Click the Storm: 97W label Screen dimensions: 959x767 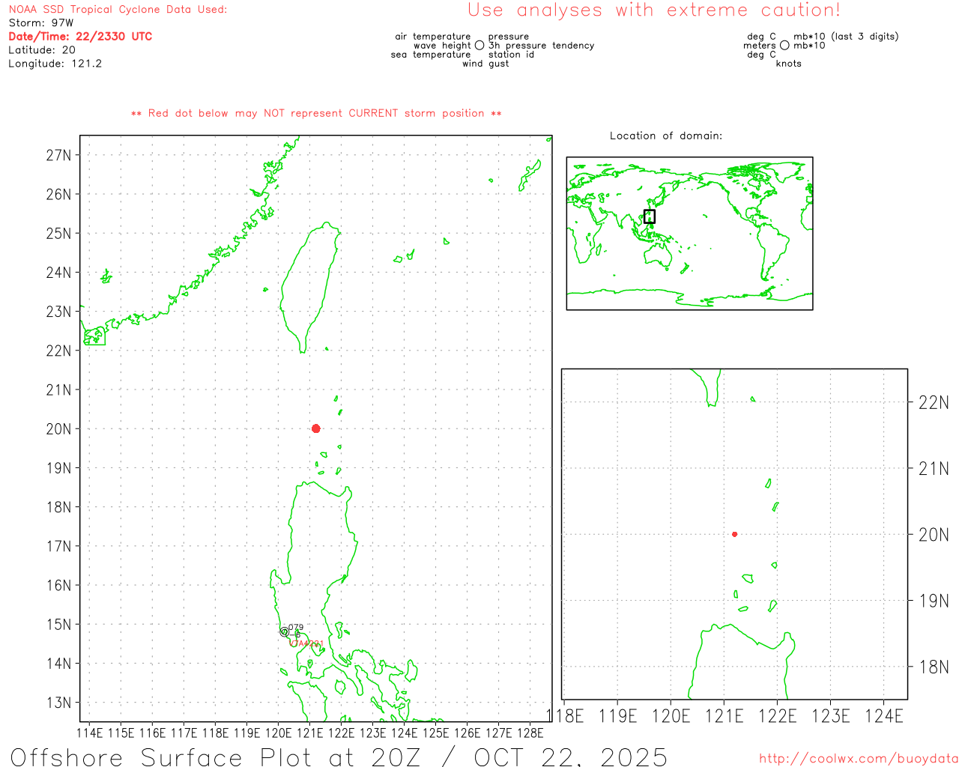point(41,23)
